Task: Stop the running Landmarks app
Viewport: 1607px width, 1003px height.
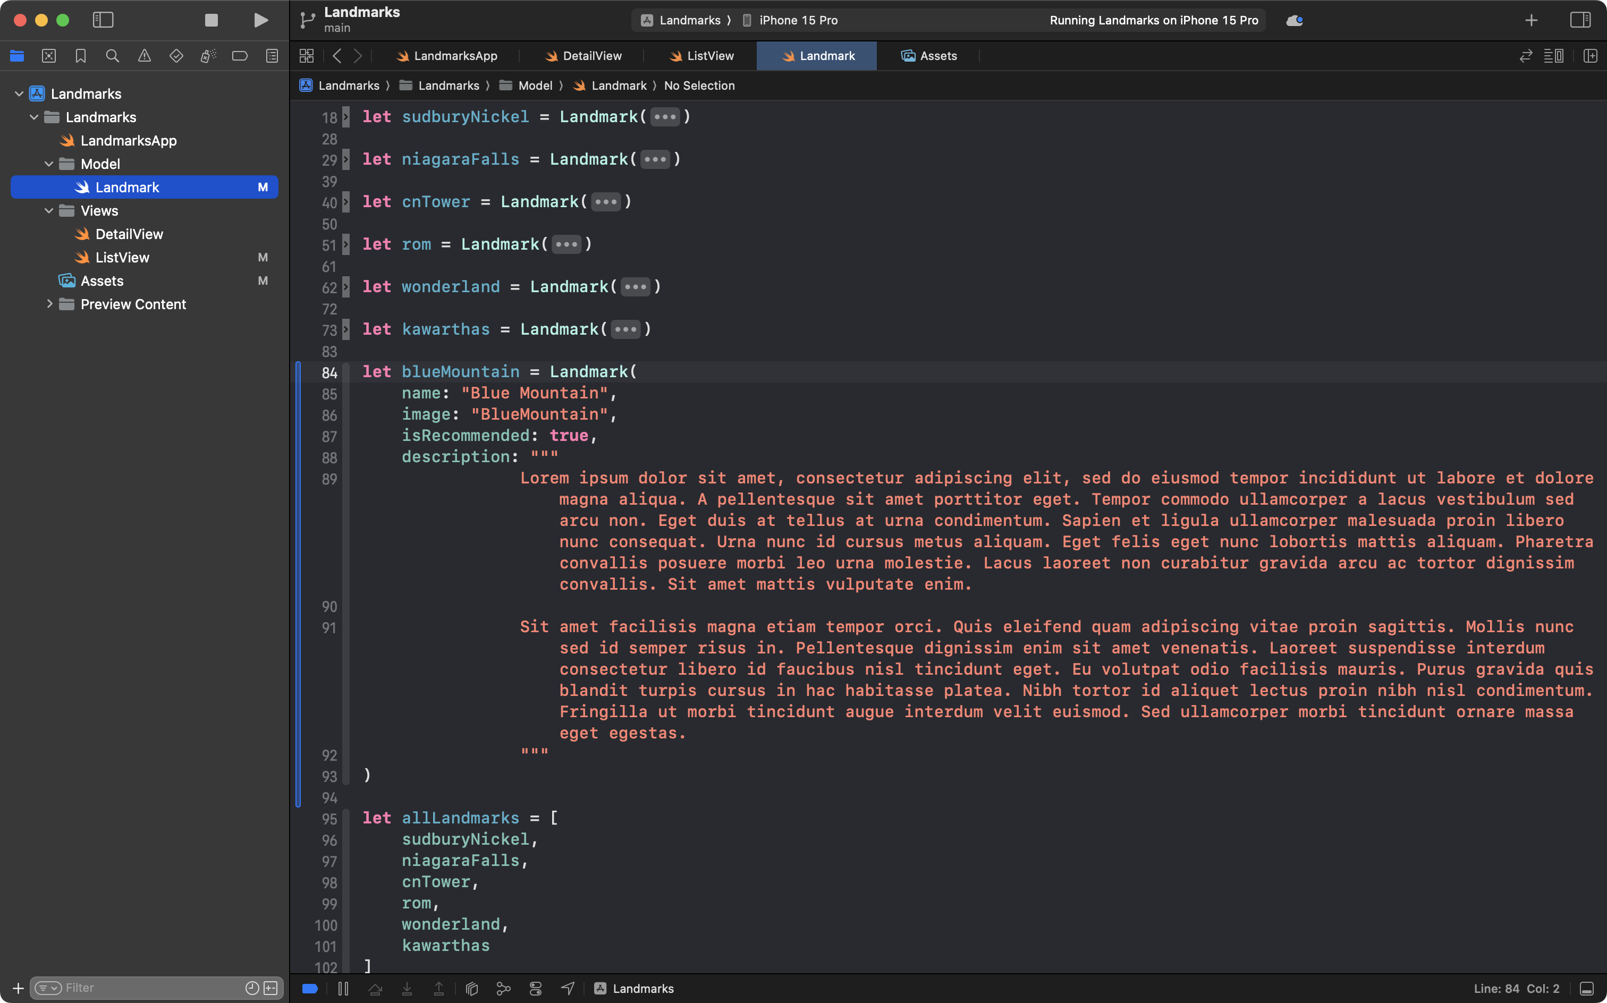Action: pos(211,20)
